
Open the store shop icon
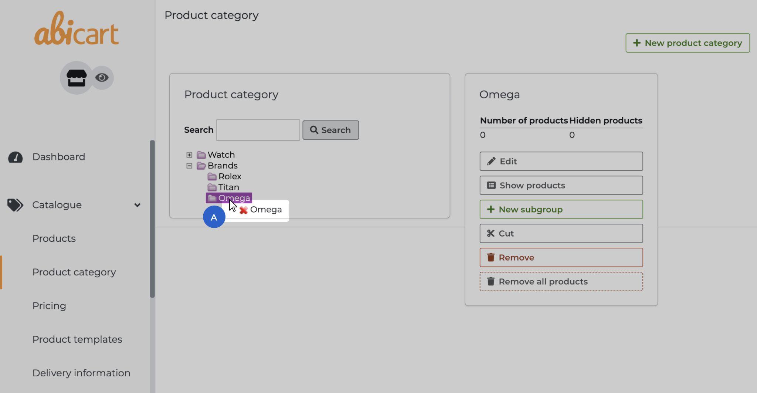click(x=76, y=78)
